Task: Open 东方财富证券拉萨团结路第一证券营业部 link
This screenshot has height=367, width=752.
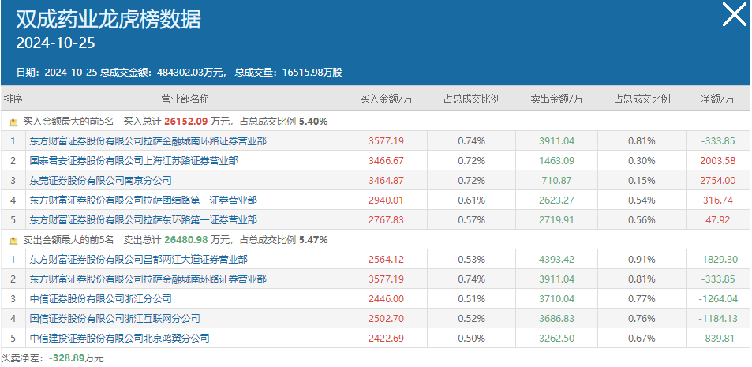Action: (x=144, y=200)
